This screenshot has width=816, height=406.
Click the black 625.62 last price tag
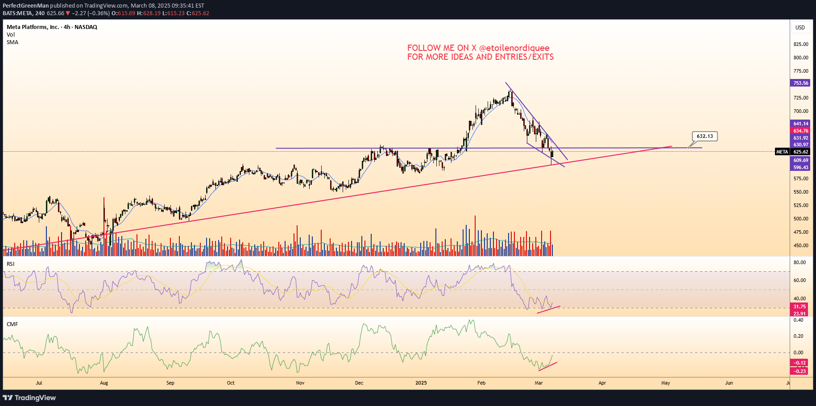(800, 152)
